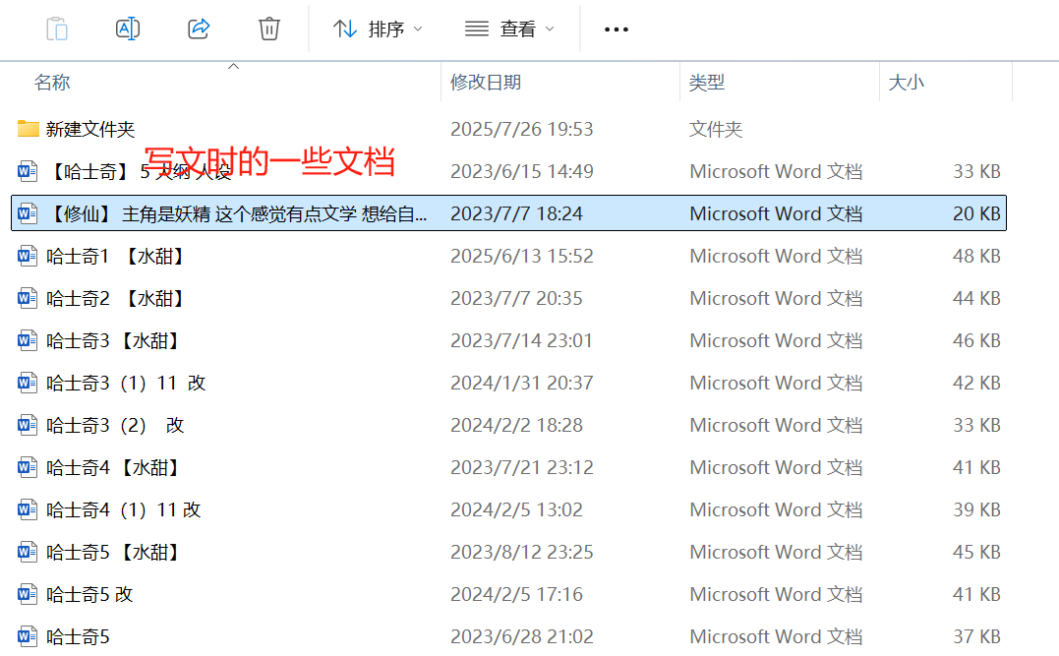The image size is (1059, 656).
Task: Click Word icon of 【修仙】主角是妖精 file
Action: coord(27,213)
